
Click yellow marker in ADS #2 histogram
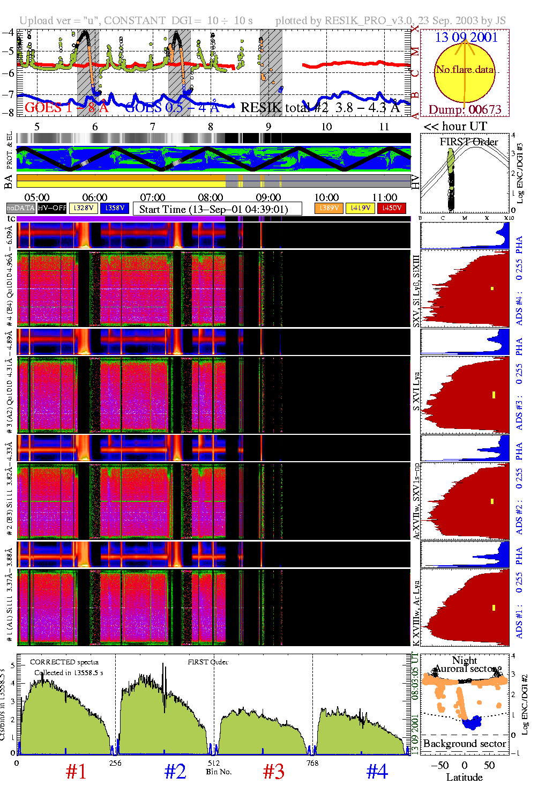click(492, 501)
